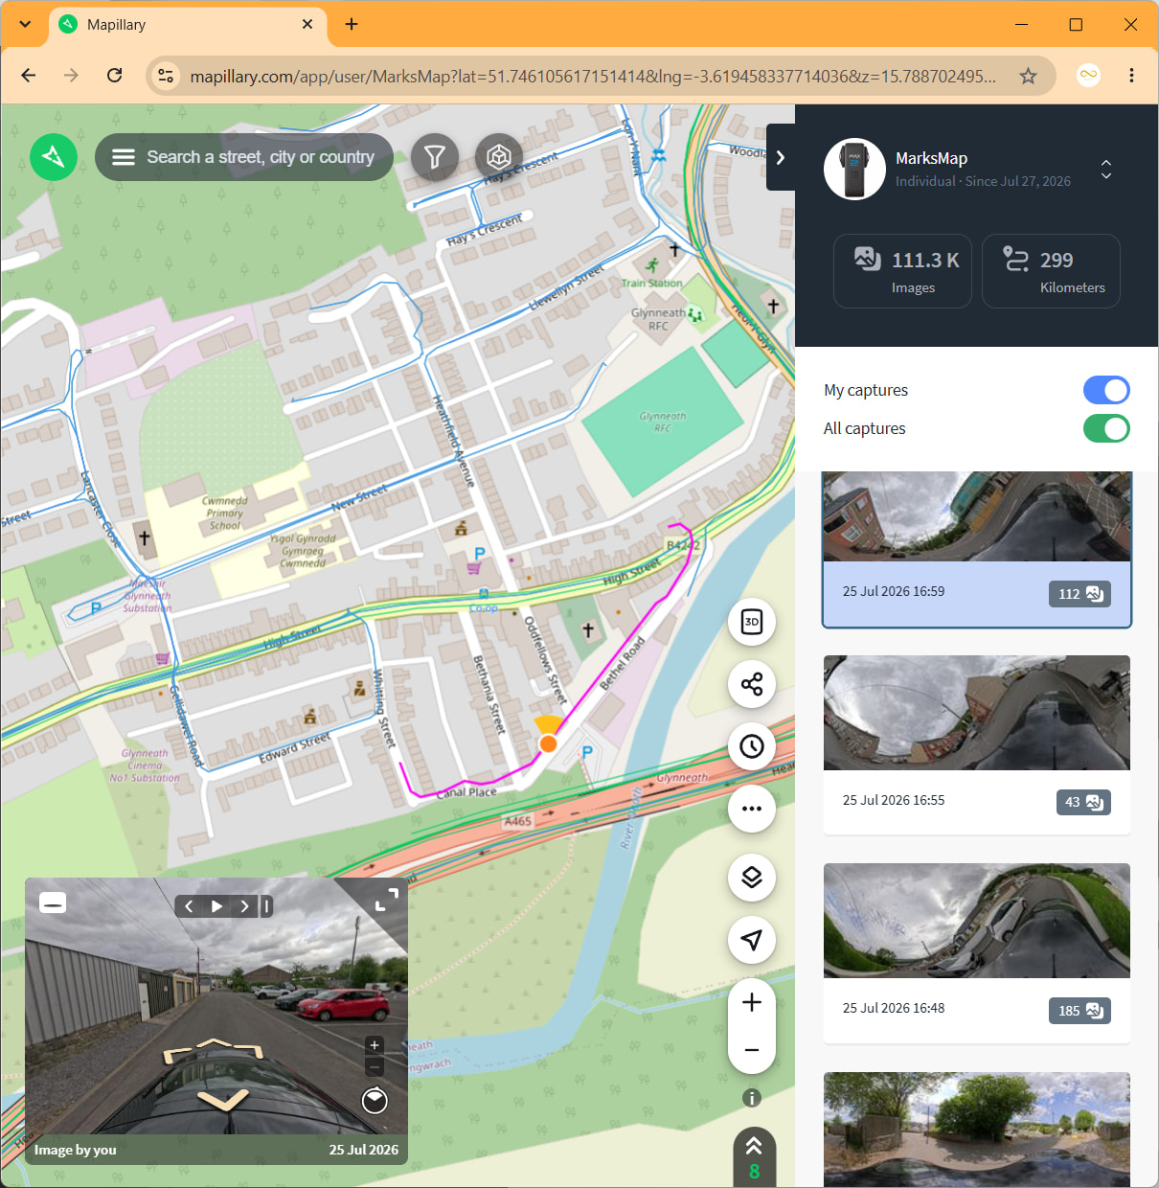Click the Image by you caption
1159x1188 pixels.
tap(76, 1150)
